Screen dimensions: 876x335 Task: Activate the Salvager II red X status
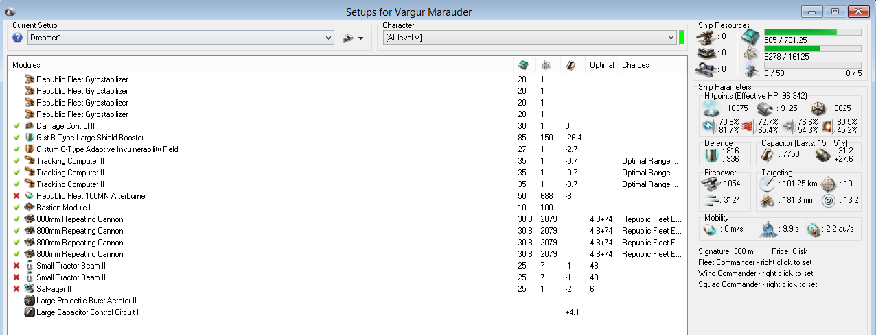[x=16, y=289]
